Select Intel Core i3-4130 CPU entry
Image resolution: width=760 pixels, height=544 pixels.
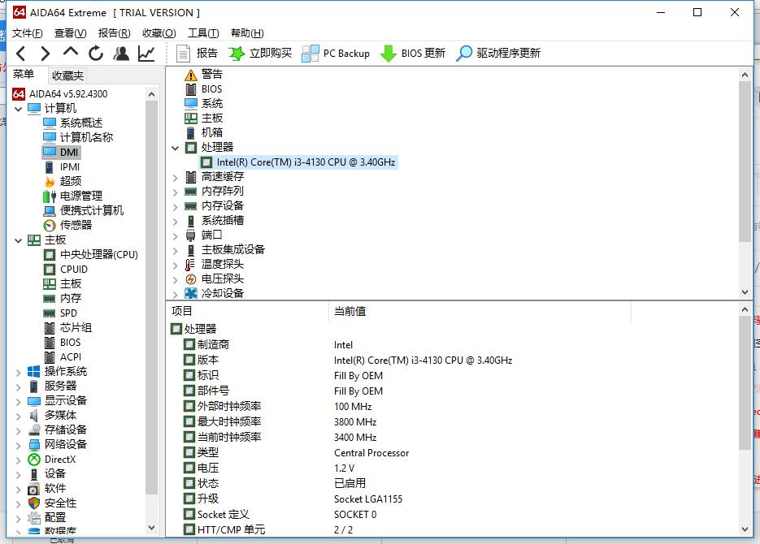(298, 162)
